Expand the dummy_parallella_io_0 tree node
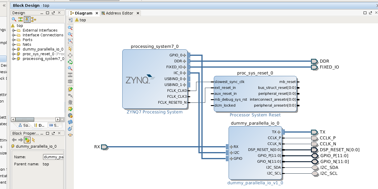The image size is (378, 189). point(14,49)
